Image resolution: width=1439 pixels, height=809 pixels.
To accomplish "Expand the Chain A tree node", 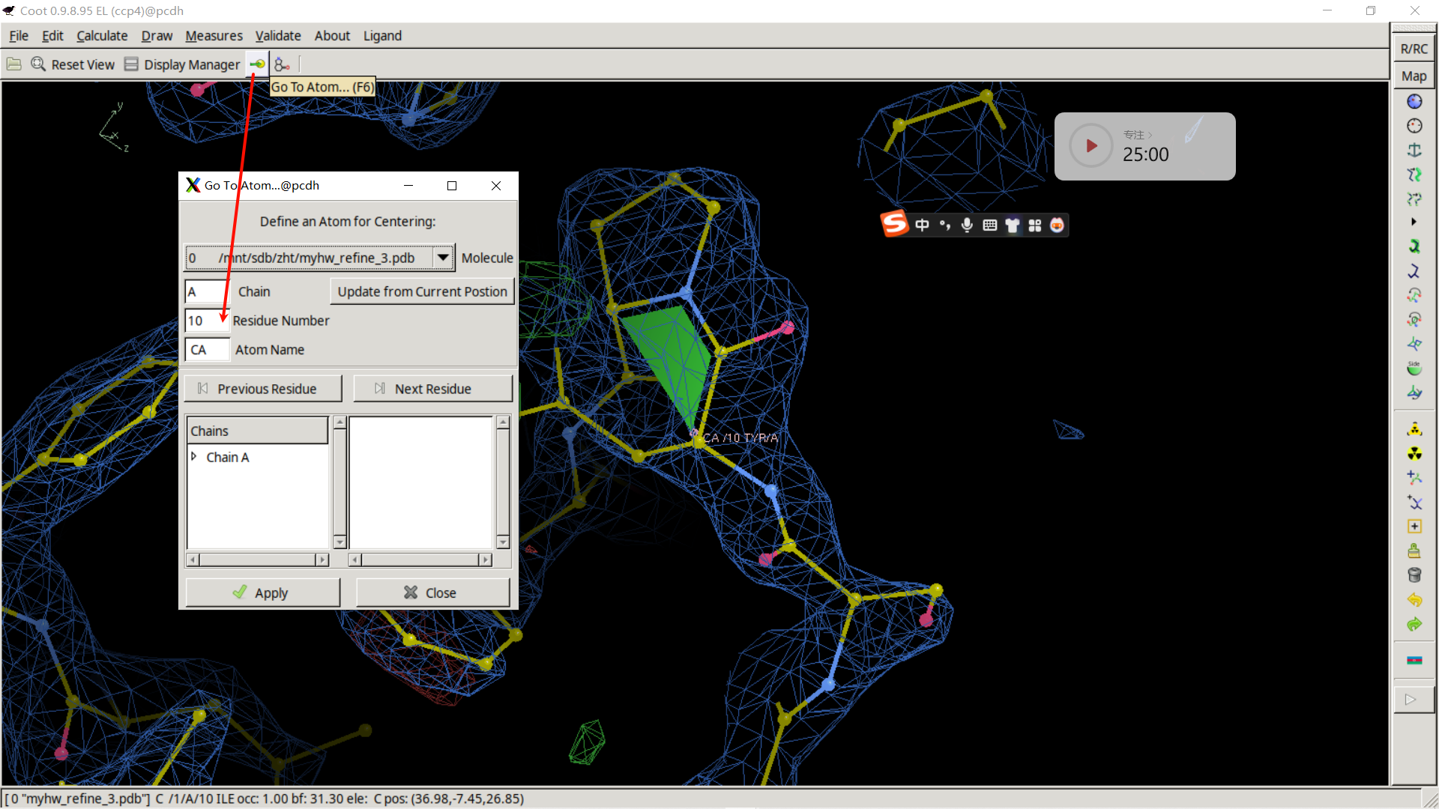I will coord(194,457).
